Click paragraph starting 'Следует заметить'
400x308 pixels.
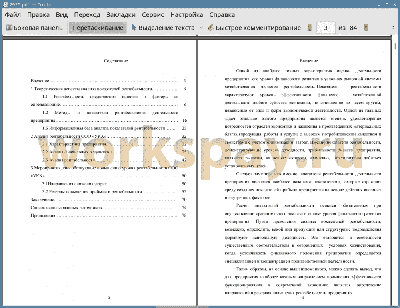[x=303, y=186]
